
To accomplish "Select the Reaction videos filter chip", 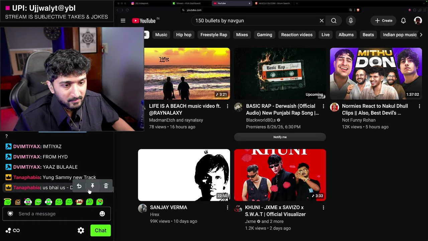I will coord(297,35).
